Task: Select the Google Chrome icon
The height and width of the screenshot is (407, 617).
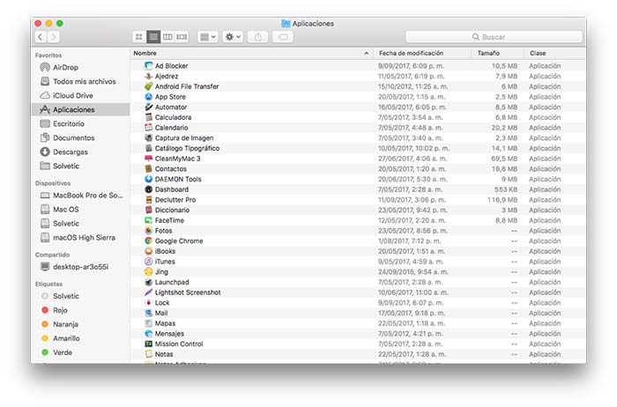Action: pos(148,240)
